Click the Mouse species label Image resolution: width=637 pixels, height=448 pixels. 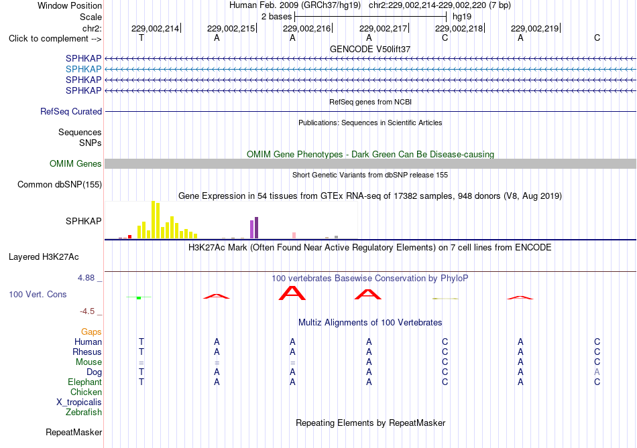coord(89,362)
